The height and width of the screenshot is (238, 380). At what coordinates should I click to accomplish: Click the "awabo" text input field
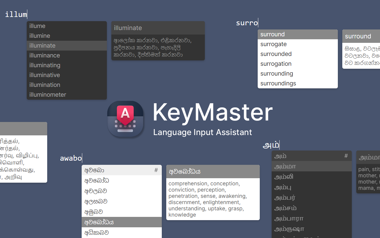coord(71,158)
